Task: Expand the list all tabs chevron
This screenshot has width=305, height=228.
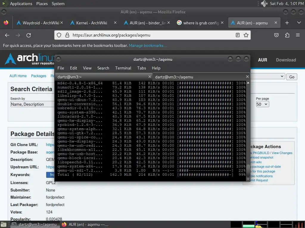Action: (x=299, y=23)
